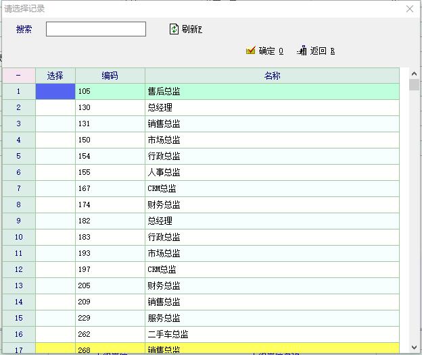Click the 名称 column header
Viewport: 422px width, 355px height.
pos(272,76)
